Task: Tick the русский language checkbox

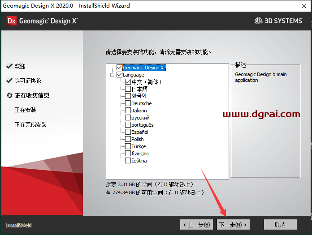Action: pyautogui.click(x=128, y=117)
